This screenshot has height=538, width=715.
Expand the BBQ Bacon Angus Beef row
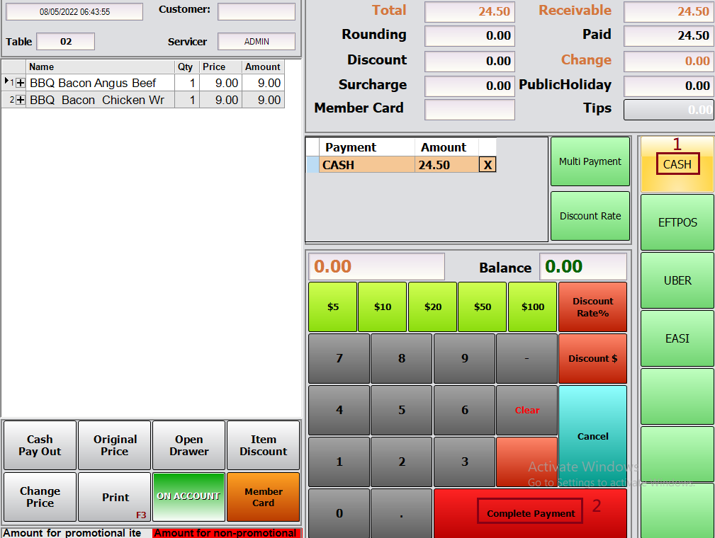tap(21, 83)
